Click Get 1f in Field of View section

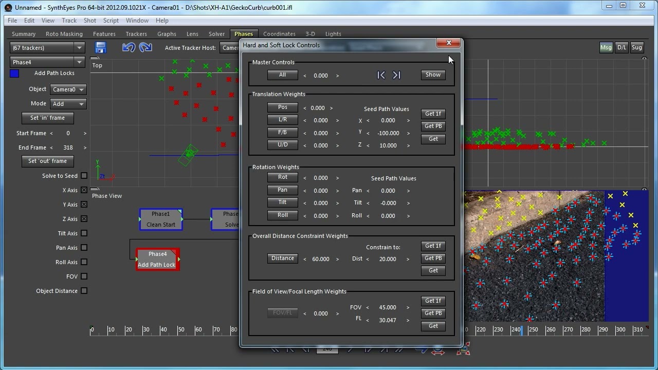coord(433,301)
